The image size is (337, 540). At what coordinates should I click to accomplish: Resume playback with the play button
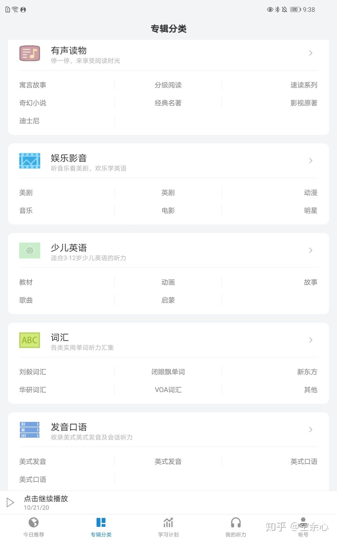(x=10, y=502)
